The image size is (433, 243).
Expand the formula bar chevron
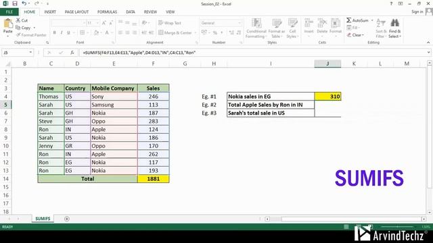click(428, 53)
